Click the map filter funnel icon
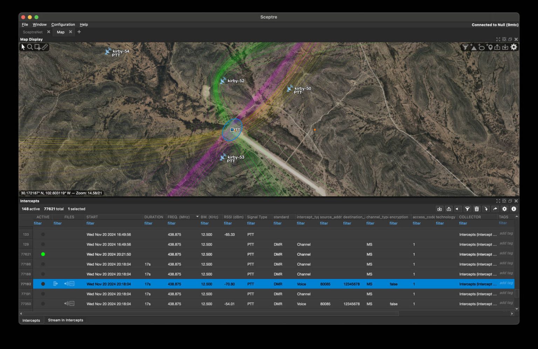 coord(465,47)
